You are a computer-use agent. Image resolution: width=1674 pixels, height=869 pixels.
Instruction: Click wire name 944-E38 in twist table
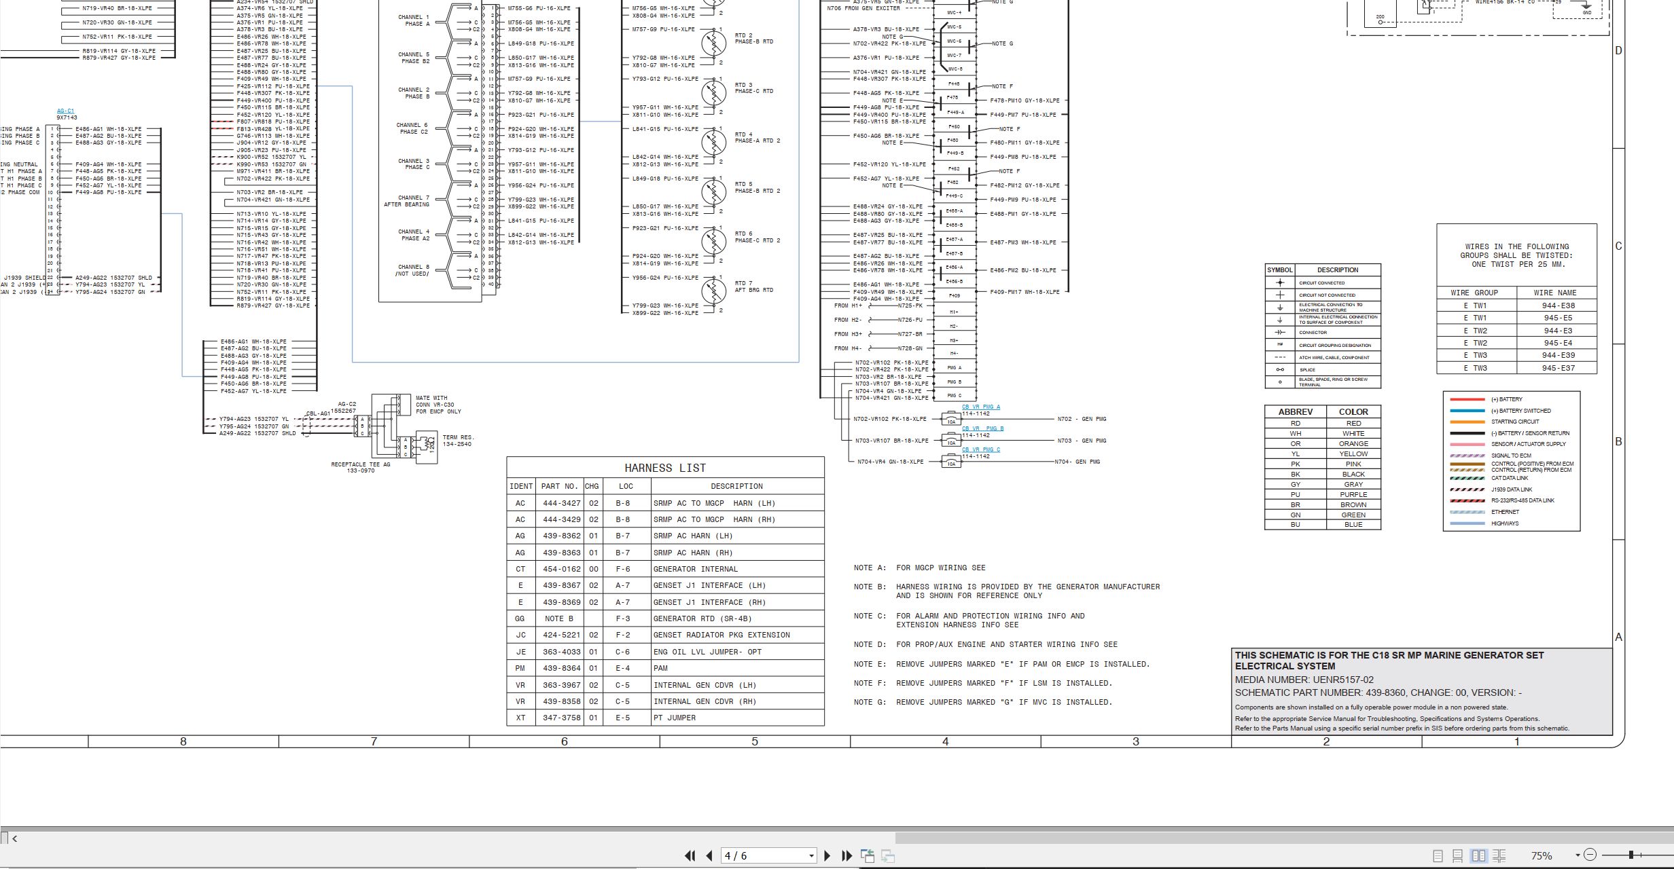(x=1558, y=306)
